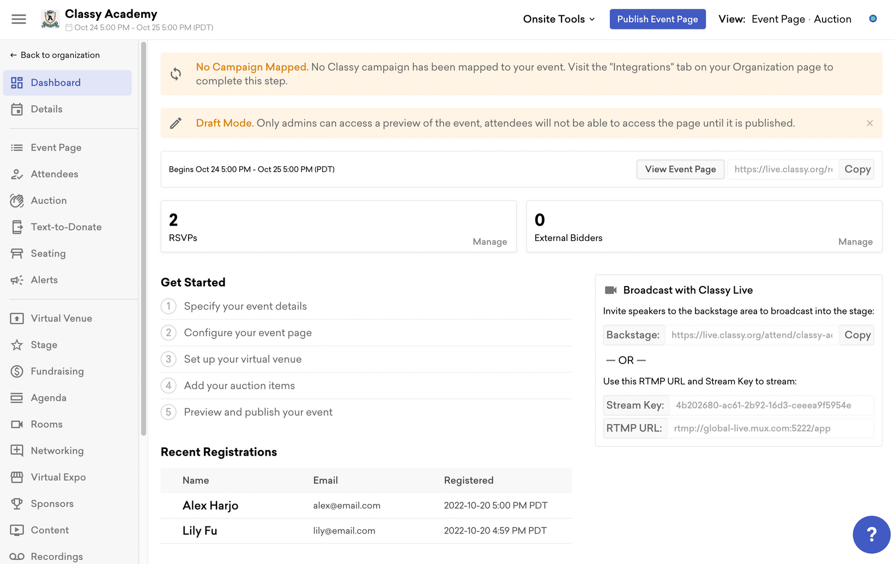The height and width of the screenshot is (564, 895).
Task: Go back to organization
Action: [x=55, y=55]
